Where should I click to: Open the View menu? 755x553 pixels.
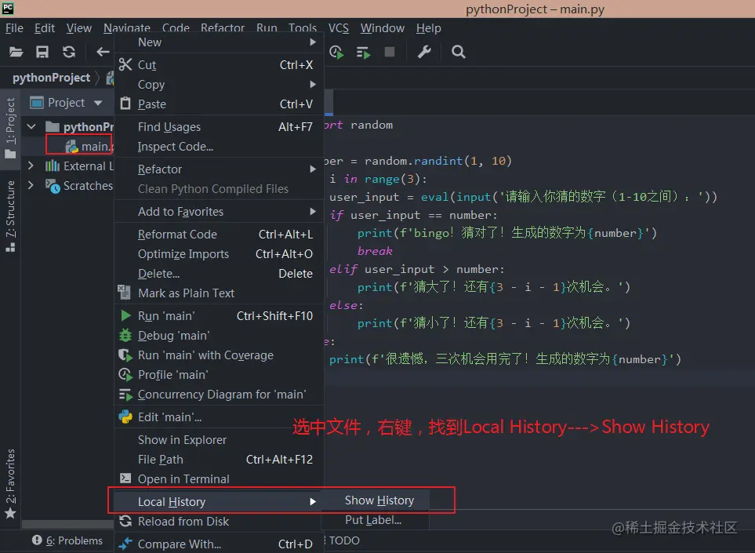coord(79,28)
